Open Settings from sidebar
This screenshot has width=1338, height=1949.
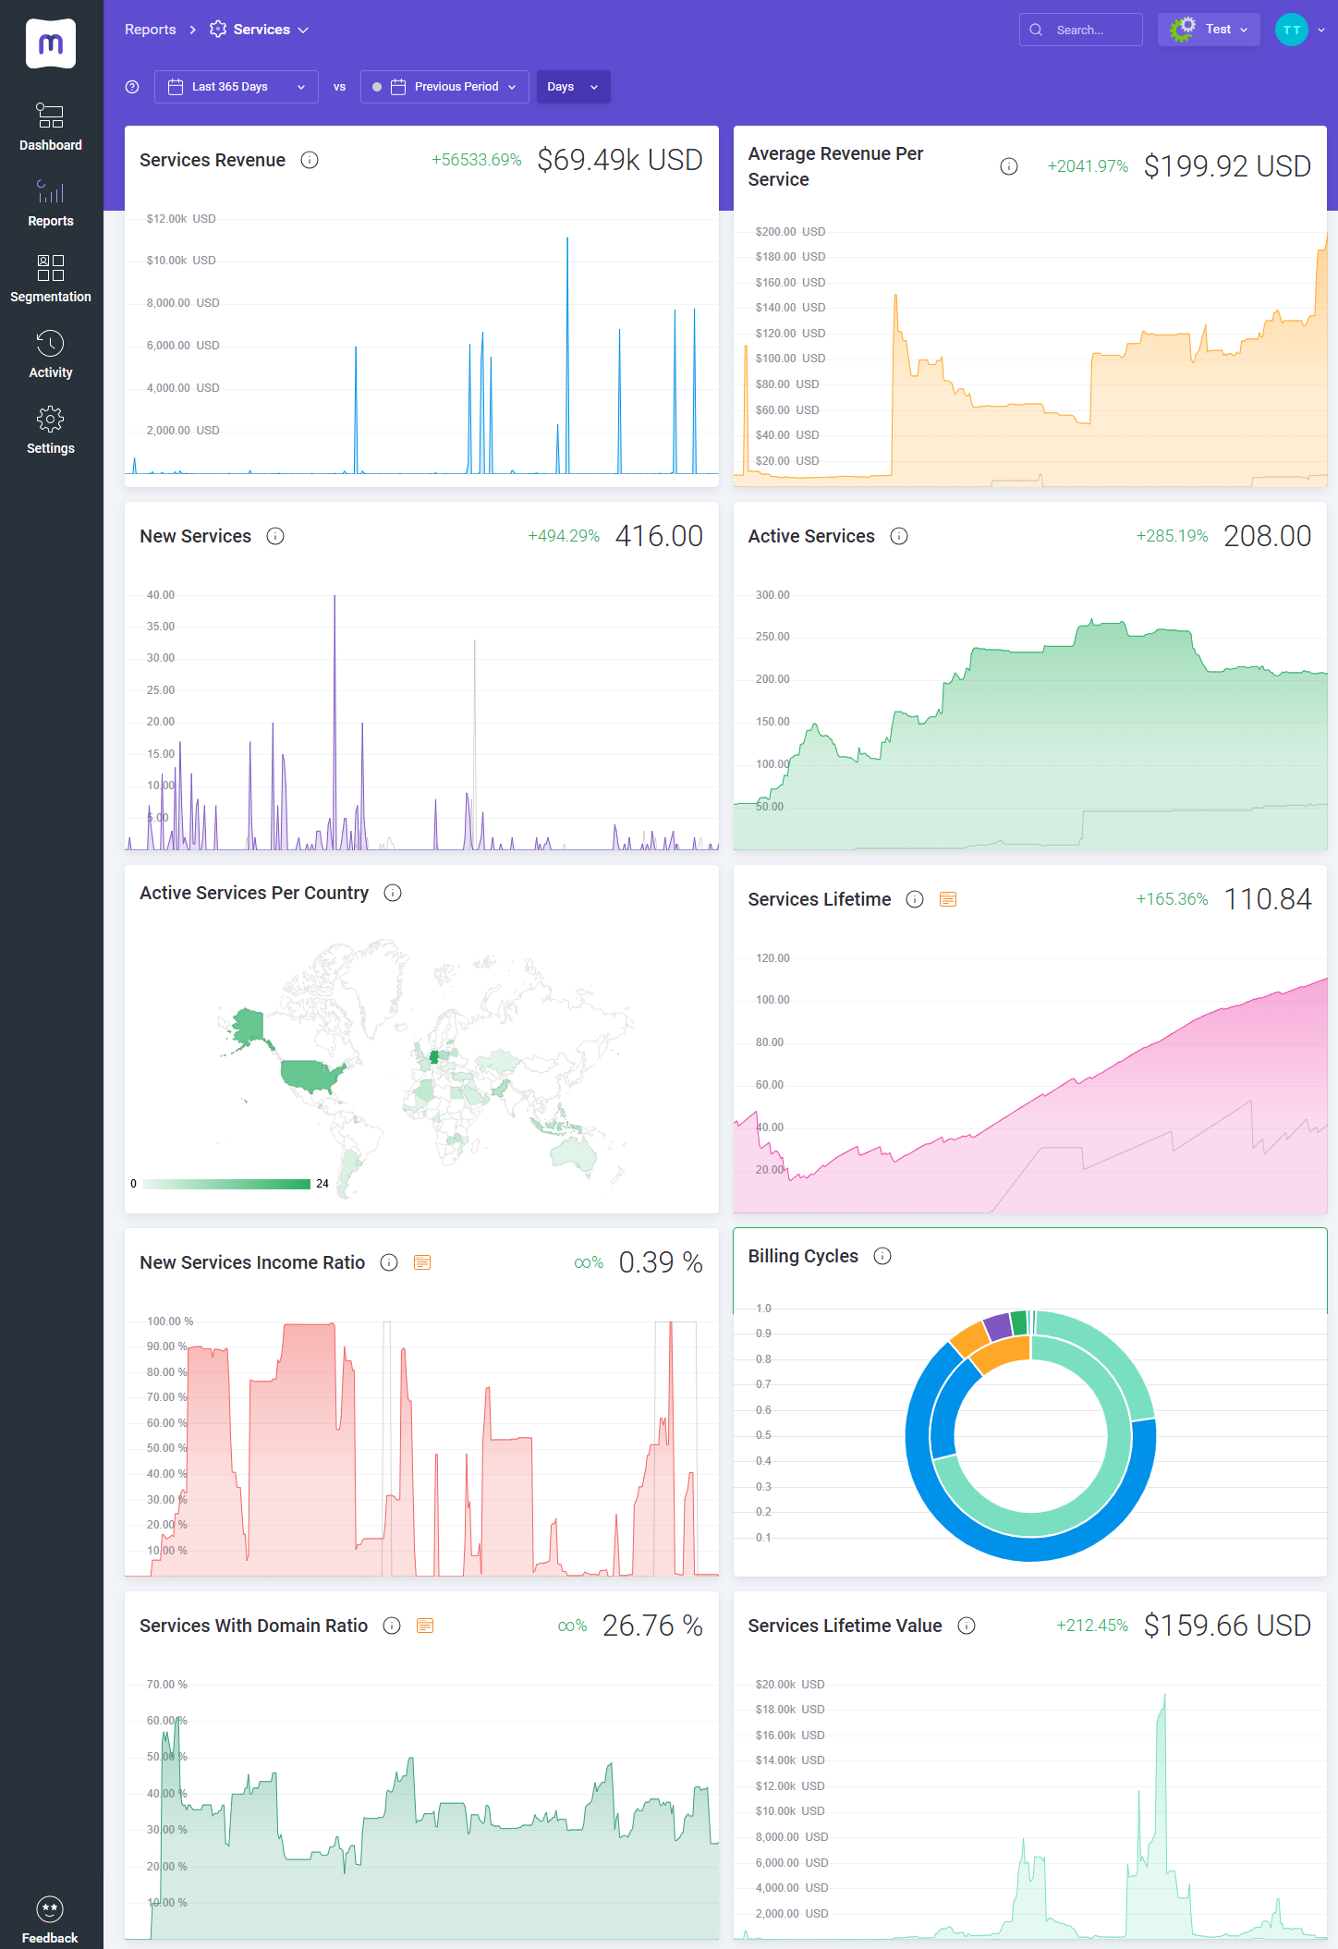pyautogui.click(x=51, y=430)
